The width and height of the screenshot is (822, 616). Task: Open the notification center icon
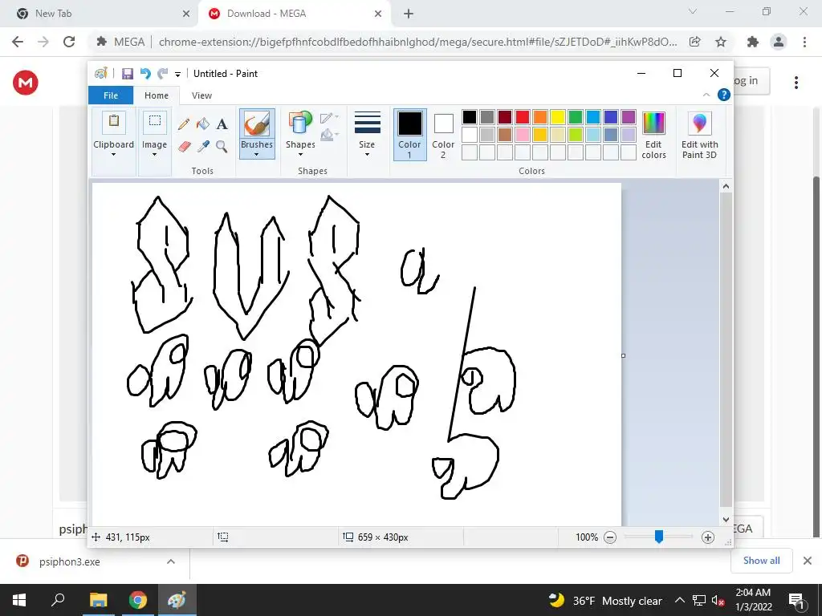pos(796,600)
